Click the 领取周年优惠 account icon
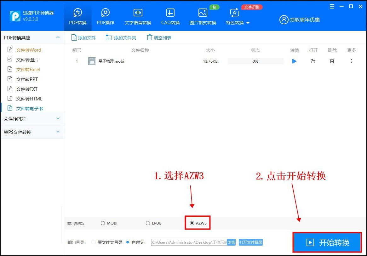Screen dimensions: 367x256 click(x=283, y=19)
